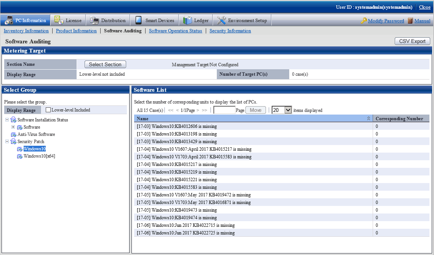Click the License tab icon
The width and height of the screenshot is (434, 255).
59,20
